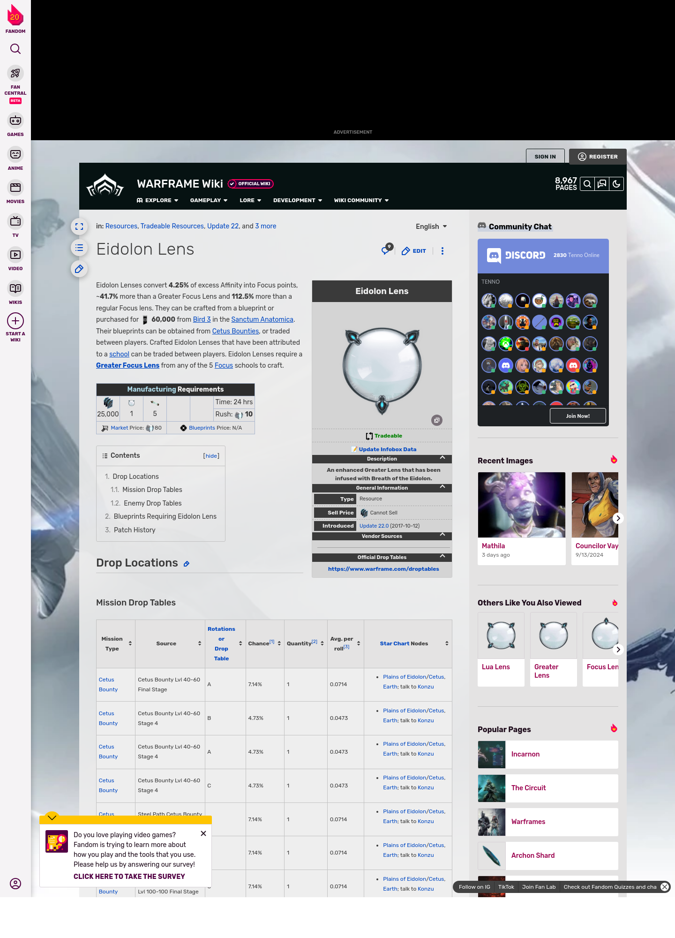Image resolution: width=675 pixels, height=938 pixels.
Task: Expand page to full width
Action: [x=79, y=227]
